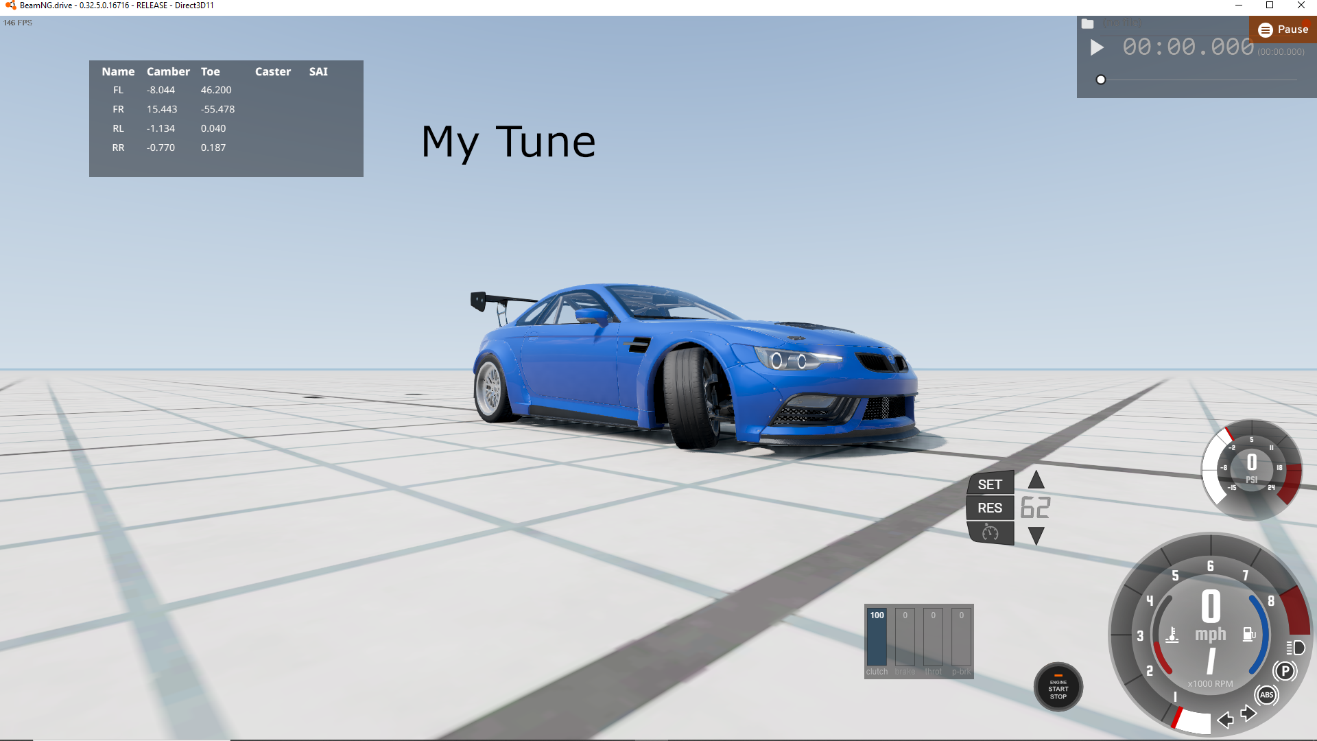Image resolution: width=1317 pixels, height=741 pixels.
Task: Click the PSI boost gauge
Action: pos(1251,469)
